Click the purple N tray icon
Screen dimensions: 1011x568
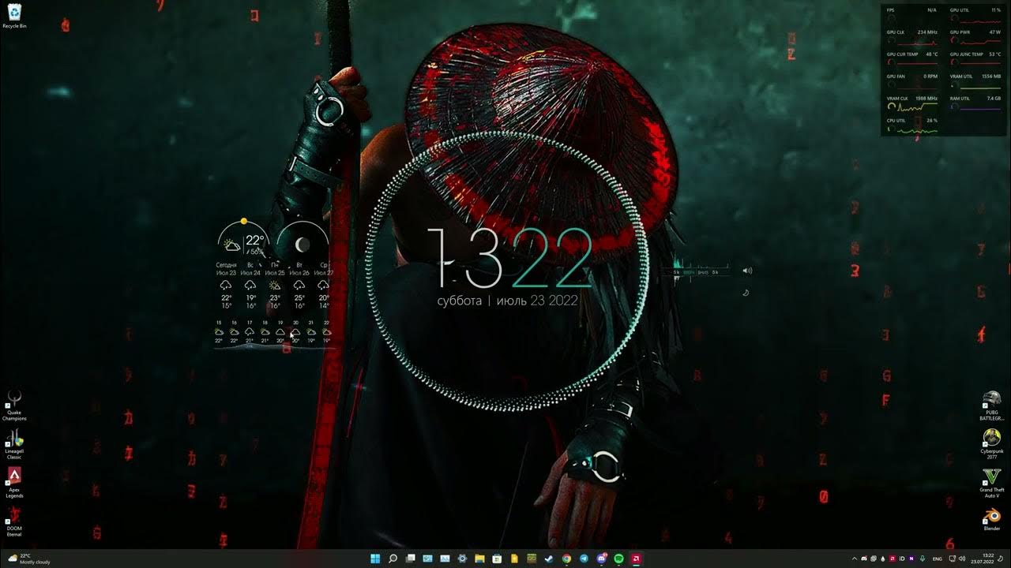pos(911,559)
